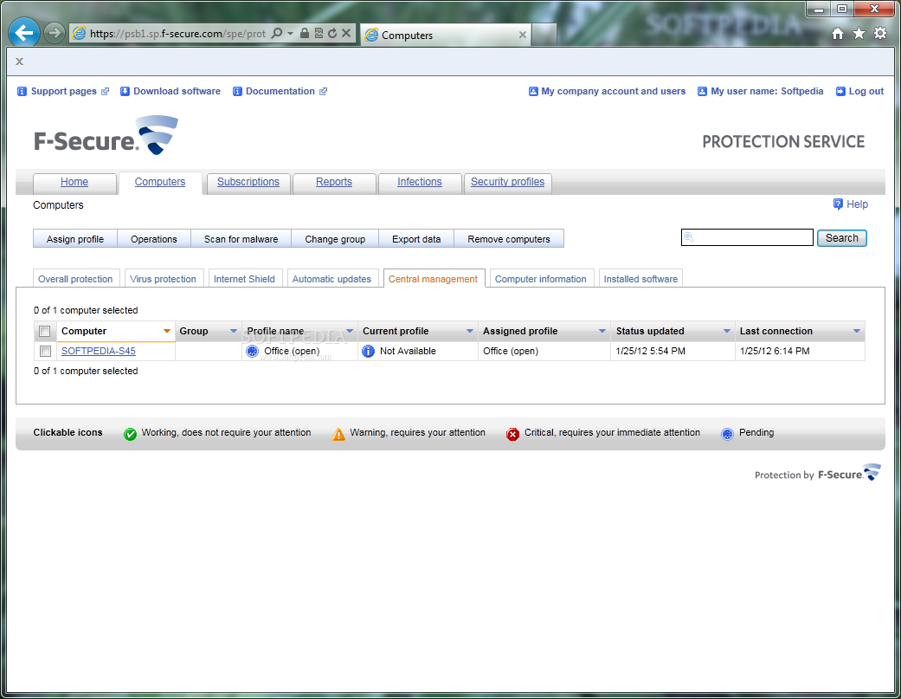The image size is (901, 699).
Task: Toggle the select-all computers checkbox in header
Action: (45, 332)
